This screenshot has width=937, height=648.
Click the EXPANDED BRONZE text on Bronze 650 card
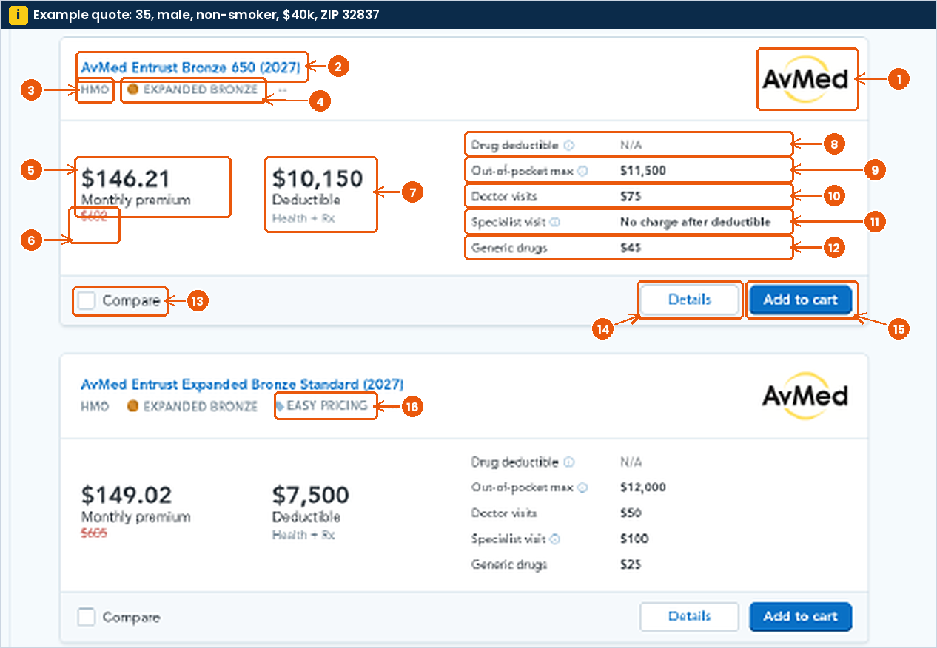201,90
